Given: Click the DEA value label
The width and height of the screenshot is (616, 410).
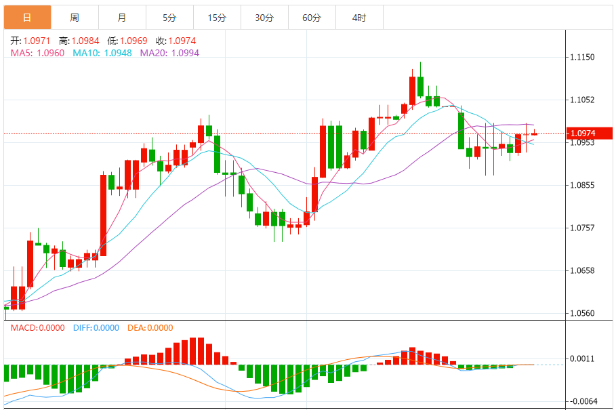Looking at the screenshot, I should (150, 328).
